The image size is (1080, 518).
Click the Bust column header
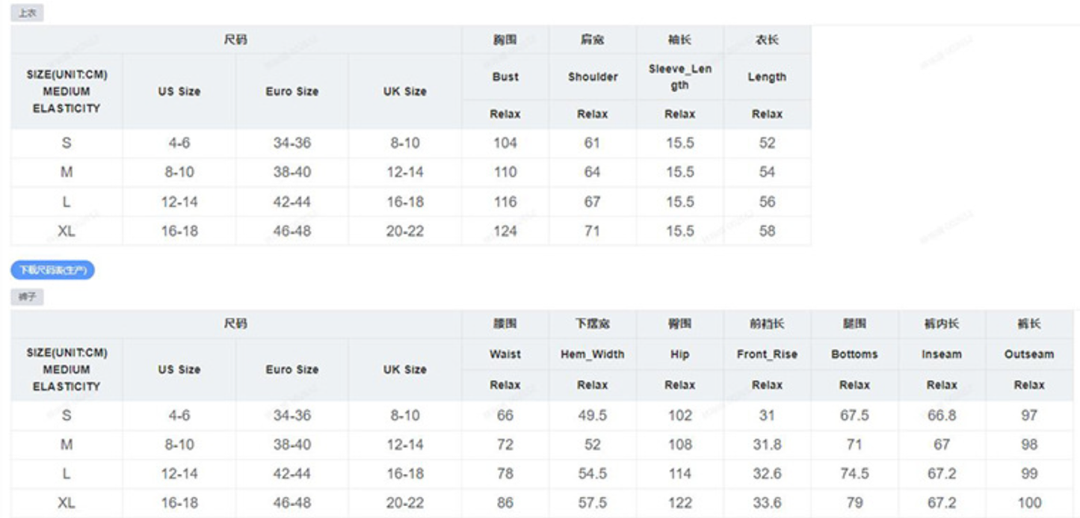(505, 77)
